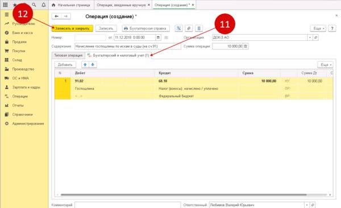Close the Операции, введенные вручную tab

149,5
